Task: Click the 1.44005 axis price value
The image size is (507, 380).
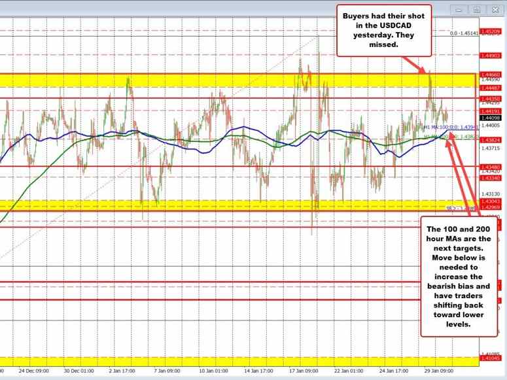Action: [491, 125]
